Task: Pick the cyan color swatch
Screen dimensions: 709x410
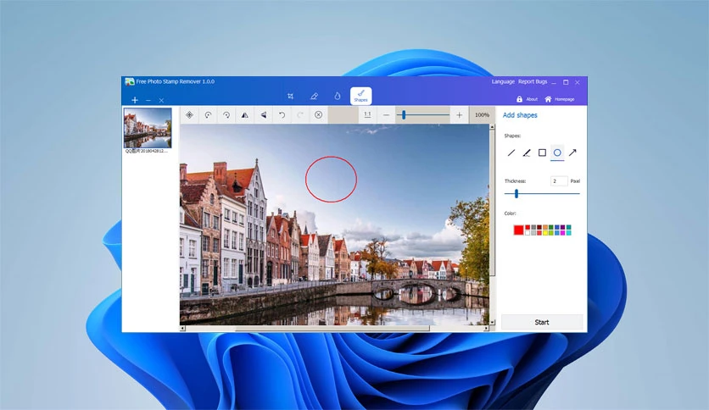Action: tap(569, 233)
